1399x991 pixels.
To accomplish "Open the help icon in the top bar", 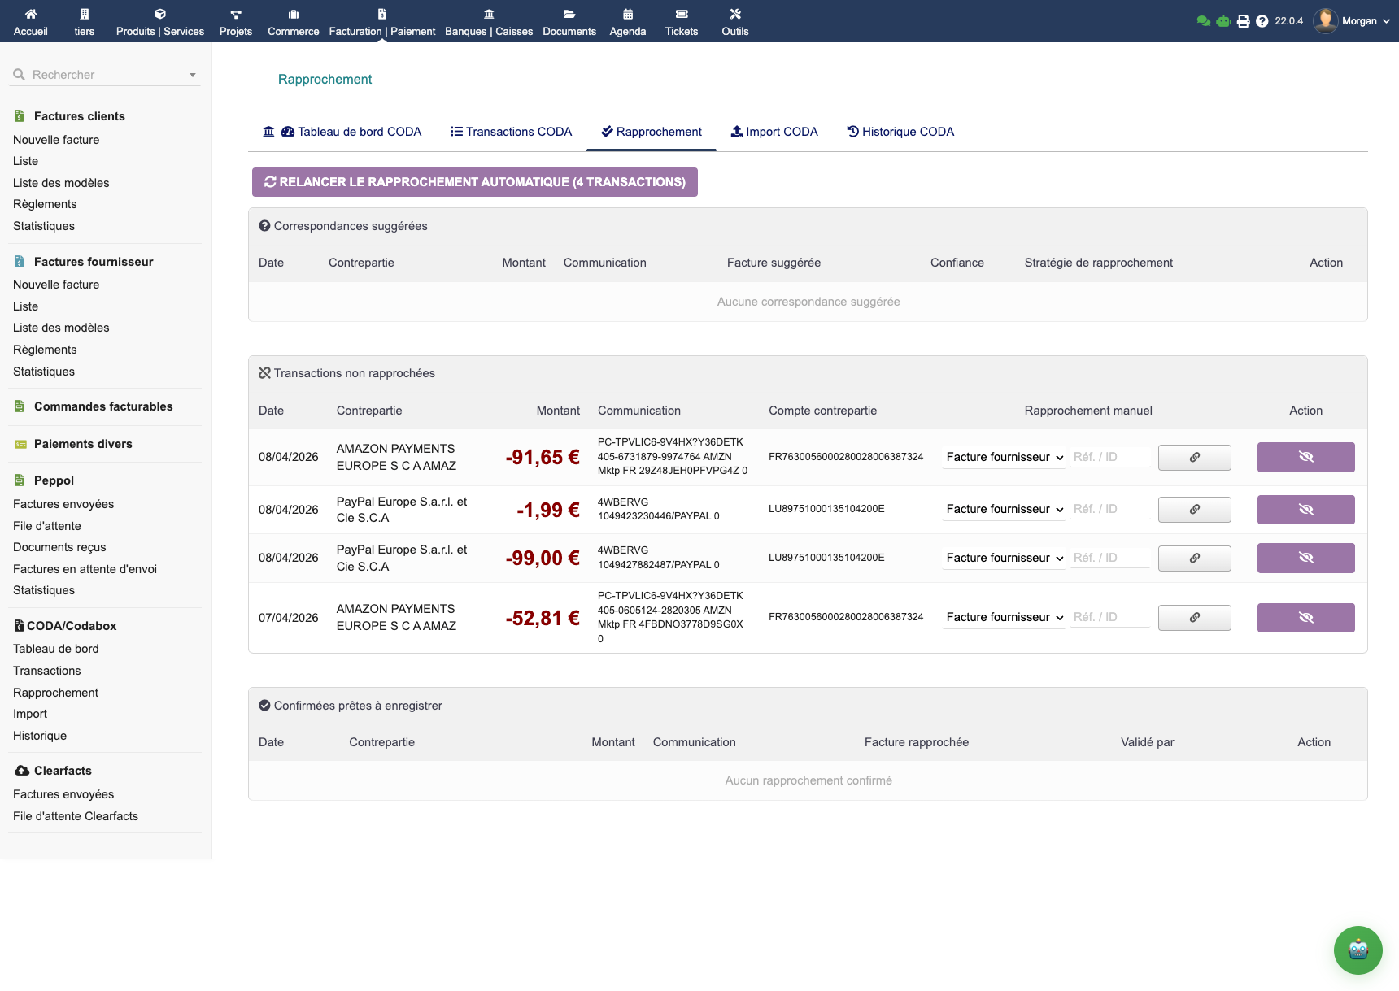I will pyautogui.click(x=1262, y=20).
